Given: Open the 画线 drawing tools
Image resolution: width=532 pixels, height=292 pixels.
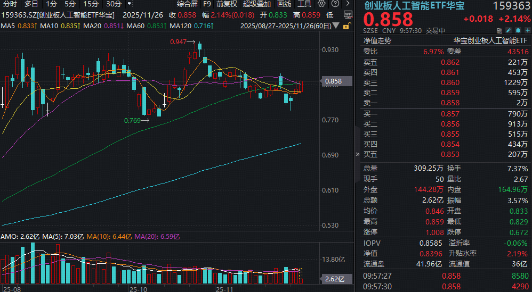Looking at the screenshot, I should coord(284,4).
